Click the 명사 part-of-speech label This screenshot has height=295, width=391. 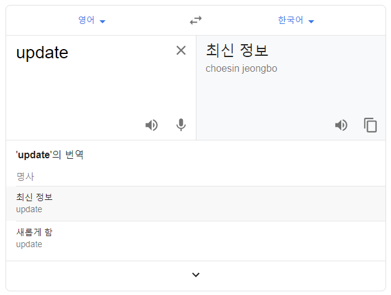click(25, 177)
